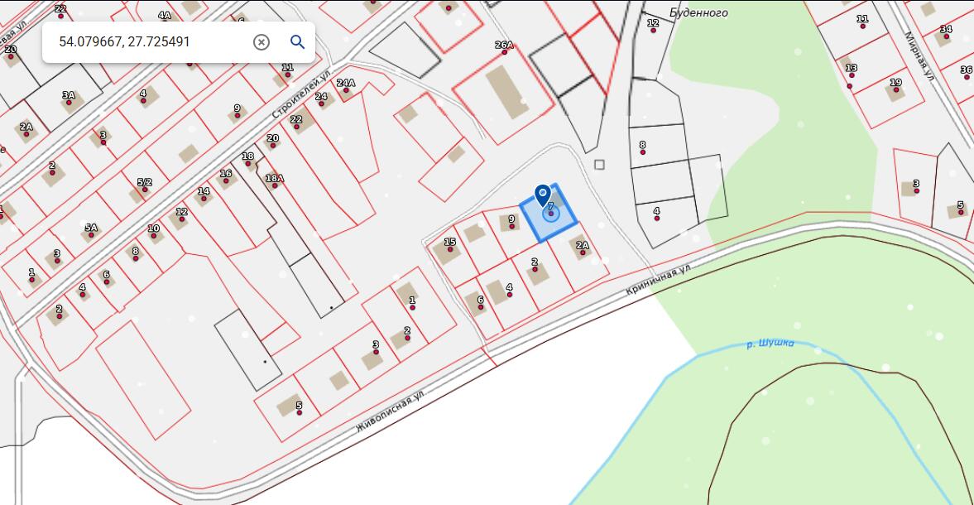The height and width of the screenshot is (505, 974).
Task: Click the house marker numbered 34
Action: pos(946,36)
